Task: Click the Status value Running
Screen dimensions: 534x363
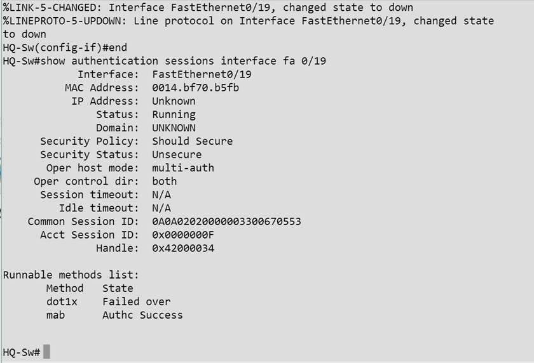Action: [x=174, y=114]
